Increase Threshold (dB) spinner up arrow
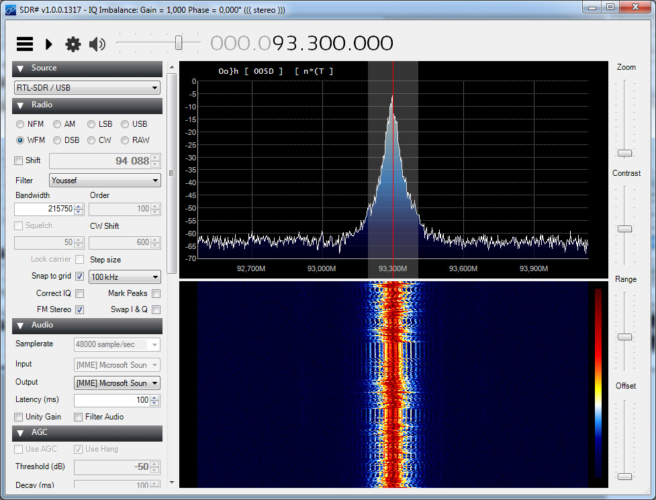 155,464
